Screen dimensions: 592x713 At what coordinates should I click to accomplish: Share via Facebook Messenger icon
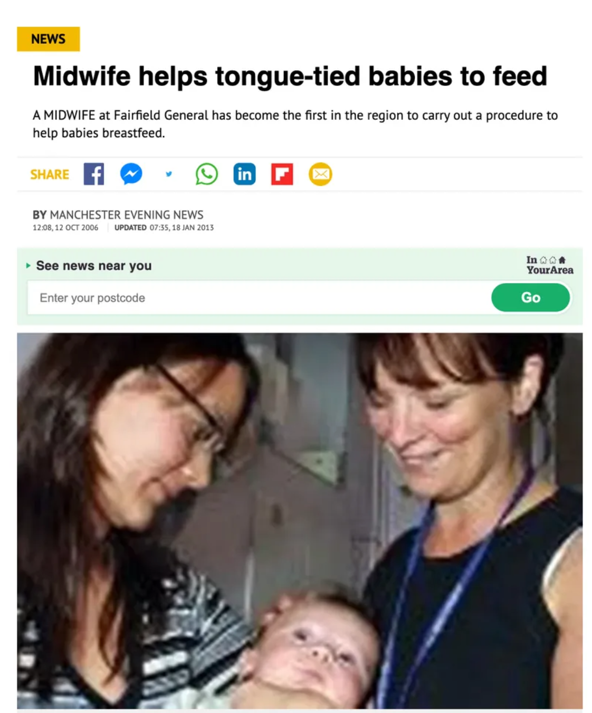(131, 174)
